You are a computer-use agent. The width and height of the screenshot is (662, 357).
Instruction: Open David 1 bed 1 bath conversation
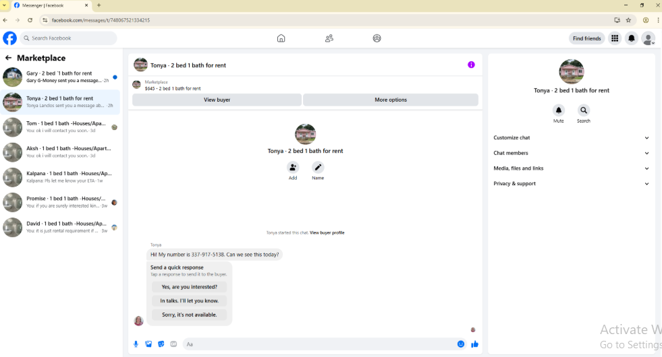click(x=61, y=227)
